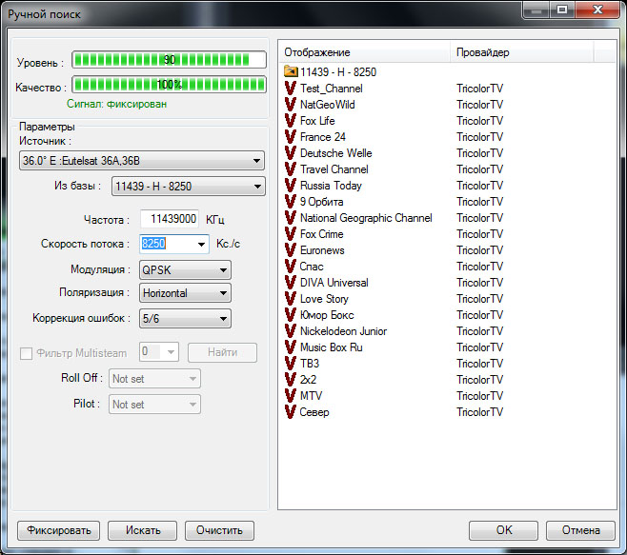627x555 pixels.
Task: Click the icon beside Deutsche Welle
Action: [x=291, y=153]
